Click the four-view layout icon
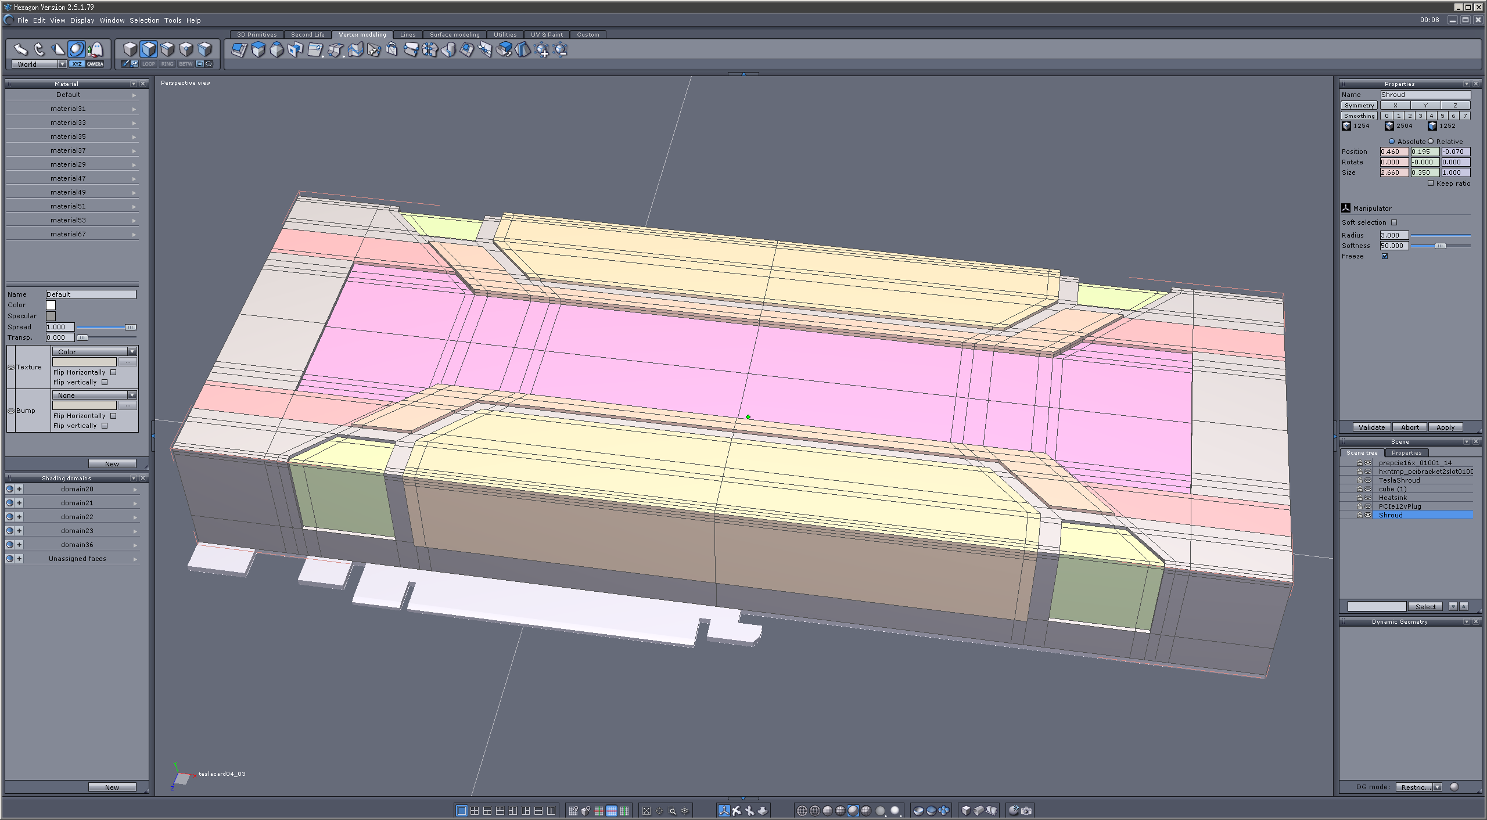Viewport: 1487px width, 820px height. tap(475, 811)
